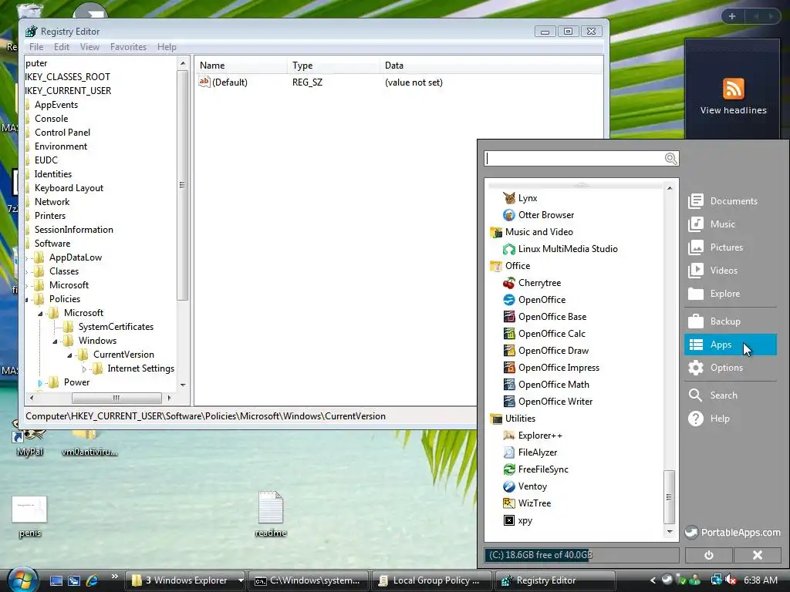Open the Documents folder in PortableApps
This screenshot has width=790, height=592.
pyautogui.click(x=723, y=201)
